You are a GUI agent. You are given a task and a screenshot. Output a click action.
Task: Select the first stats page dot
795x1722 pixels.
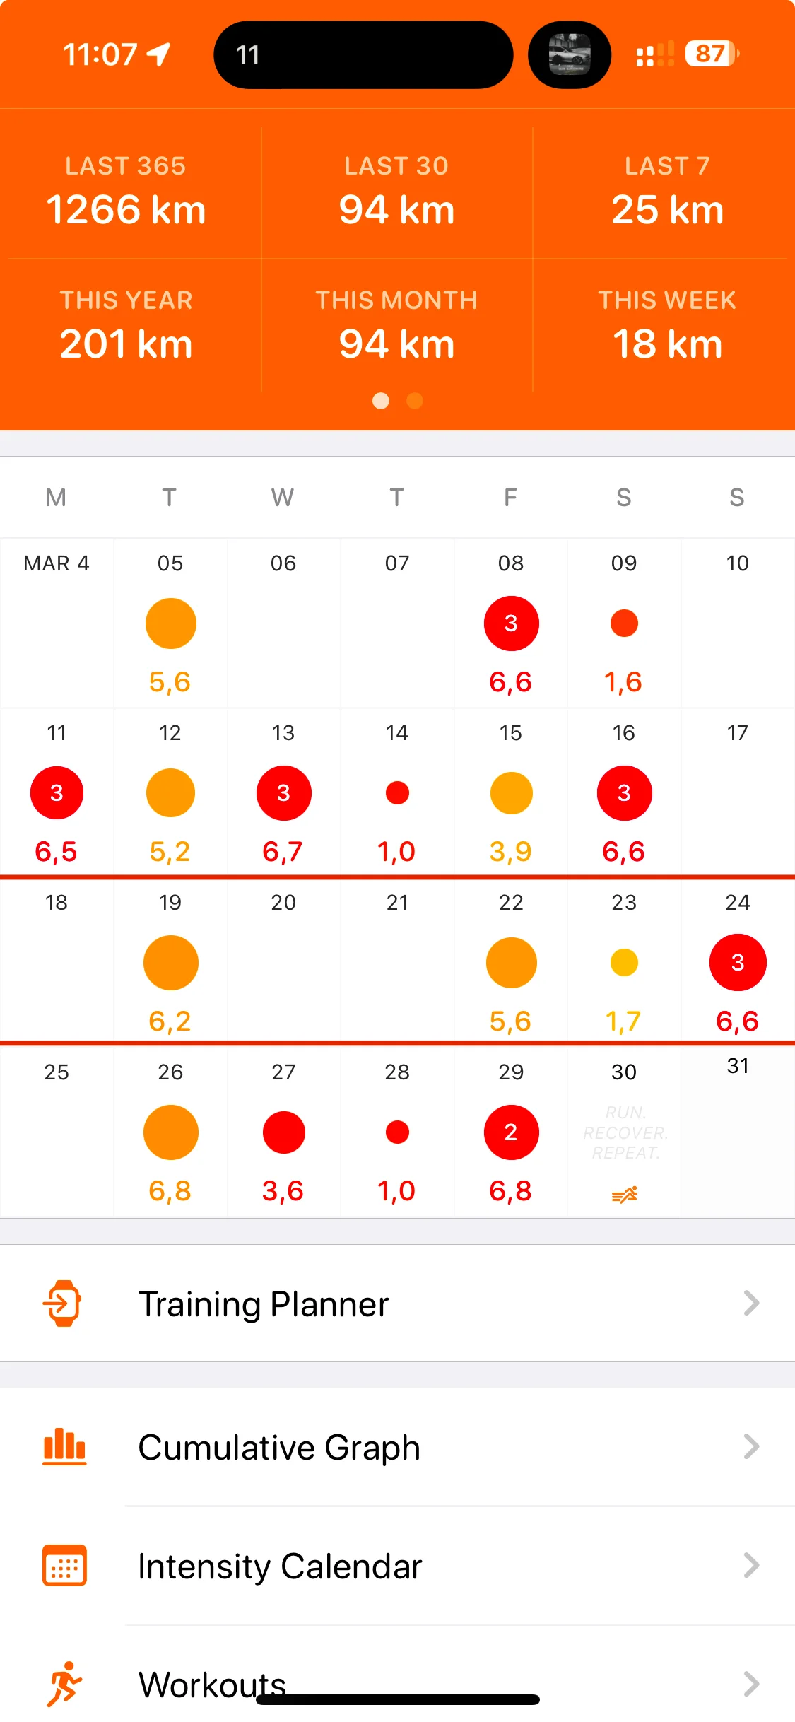click(381, 401)
